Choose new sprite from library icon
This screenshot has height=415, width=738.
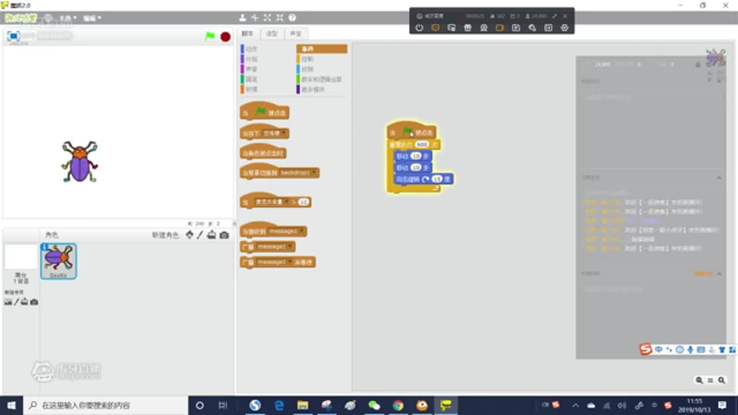click(189, 235)
